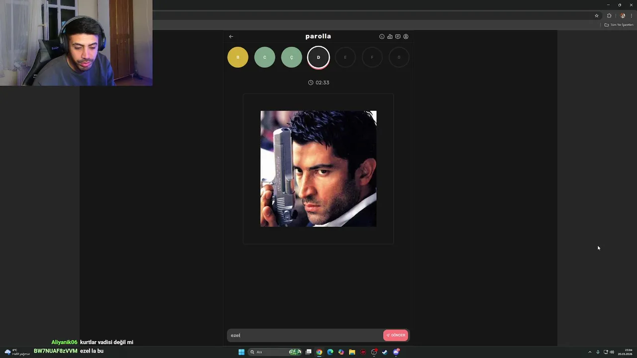Select the yellow letter B circle
The image size is (637, 358).
(238, 57)
